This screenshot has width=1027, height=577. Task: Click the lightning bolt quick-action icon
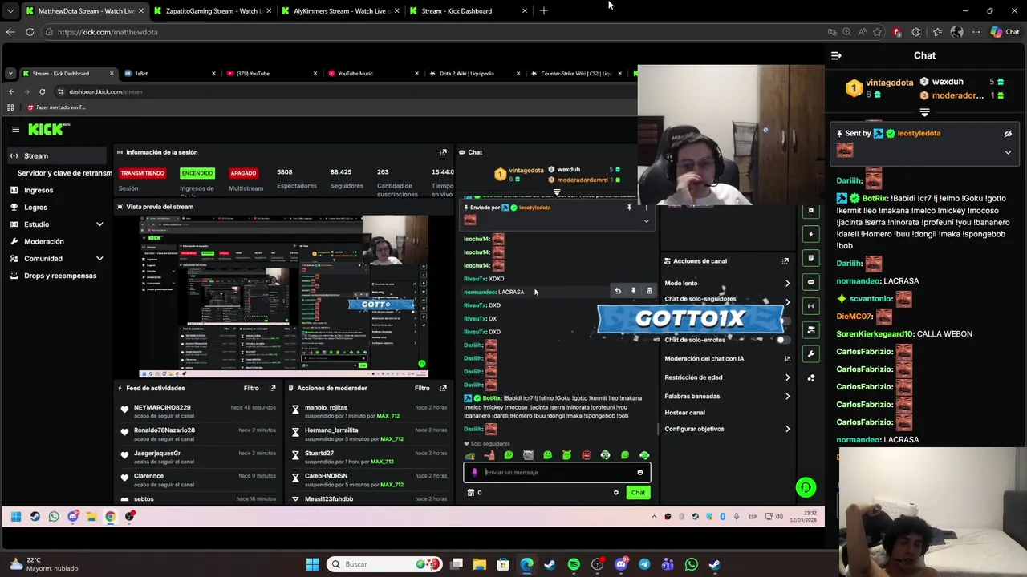(x=811, y=234)
